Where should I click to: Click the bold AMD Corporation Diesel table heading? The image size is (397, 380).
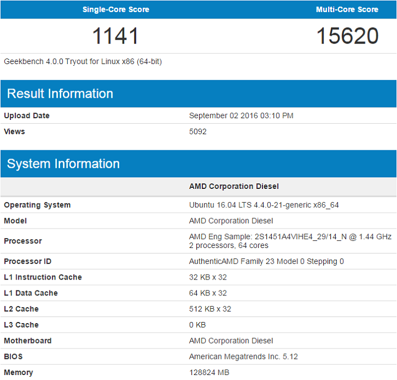click(234, 187)
